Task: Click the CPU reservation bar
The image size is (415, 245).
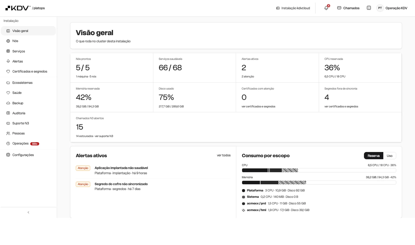Action: (x=319, y=170)
